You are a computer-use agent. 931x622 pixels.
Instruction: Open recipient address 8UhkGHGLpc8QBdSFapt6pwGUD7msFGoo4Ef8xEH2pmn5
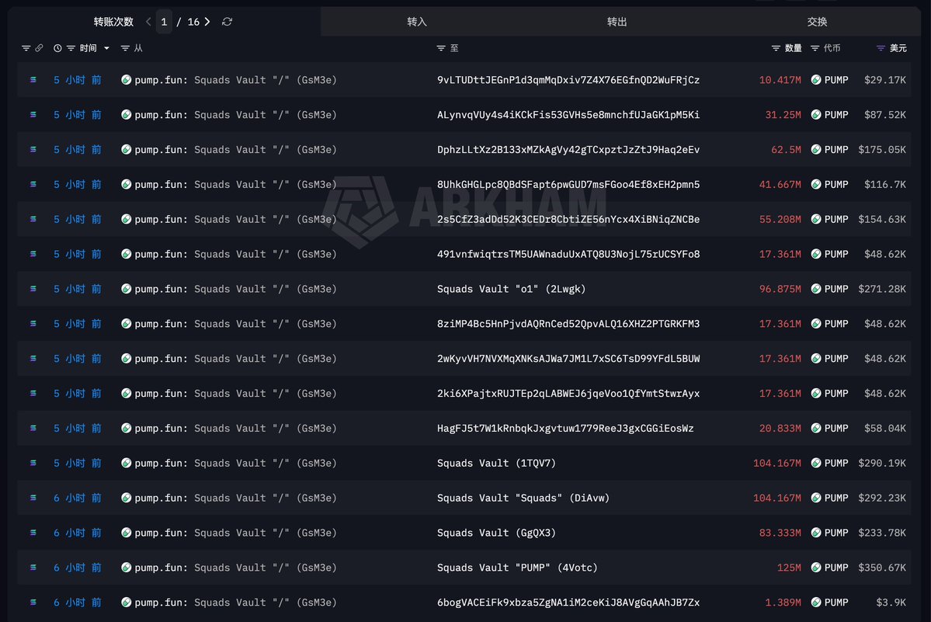coord(568,185)
